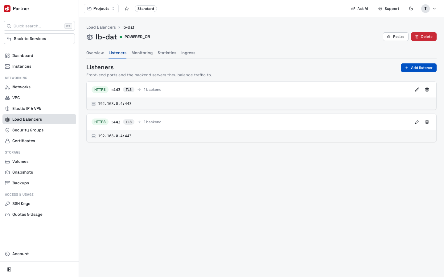
Task: Open Certificates in sidebar
Action: pyautogui.click(x=39, y=141)
